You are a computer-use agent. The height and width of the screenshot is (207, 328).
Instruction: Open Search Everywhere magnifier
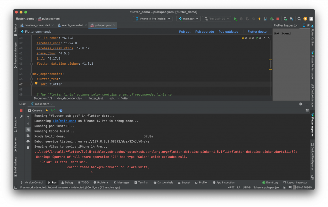click(299, 19)
